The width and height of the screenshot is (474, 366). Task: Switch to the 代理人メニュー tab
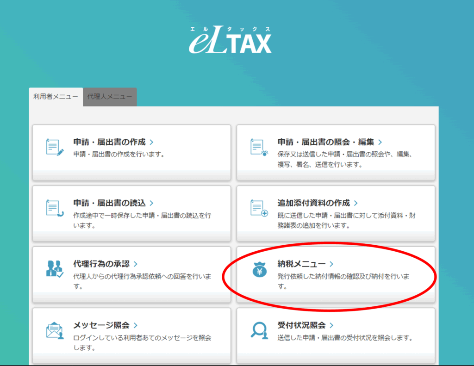point(110,97)
